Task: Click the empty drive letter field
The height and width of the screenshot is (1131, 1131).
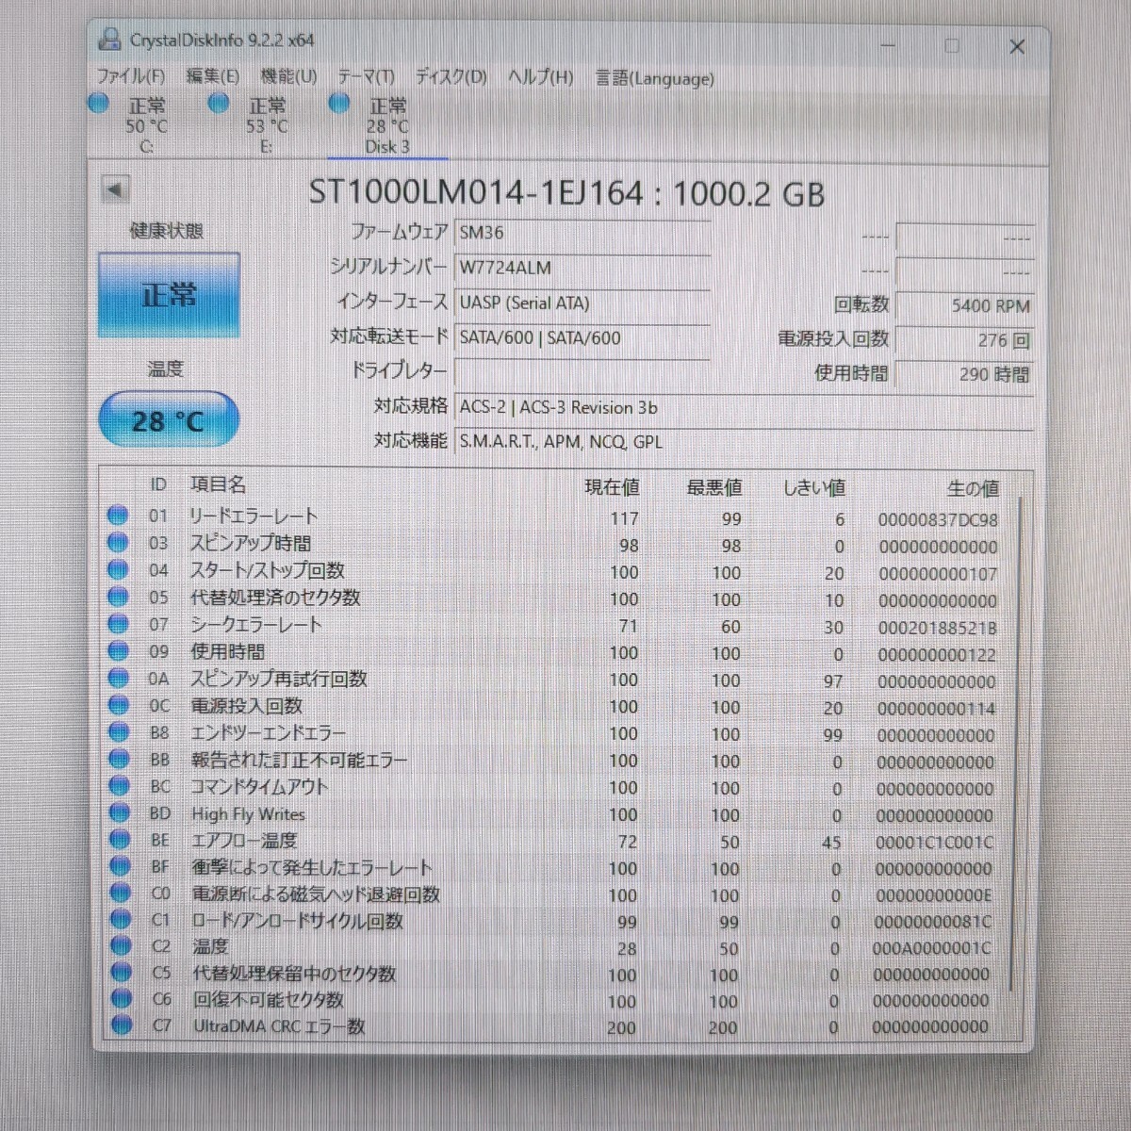Action: [x=582, y=371]
